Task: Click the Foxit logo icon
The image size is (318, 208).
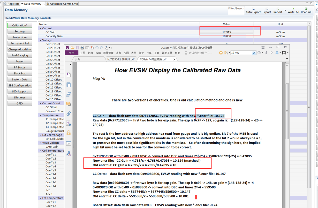Action: (67, 48)
